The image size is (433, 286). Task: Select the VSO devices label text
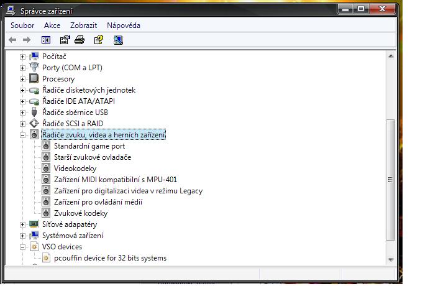point(62,247)
